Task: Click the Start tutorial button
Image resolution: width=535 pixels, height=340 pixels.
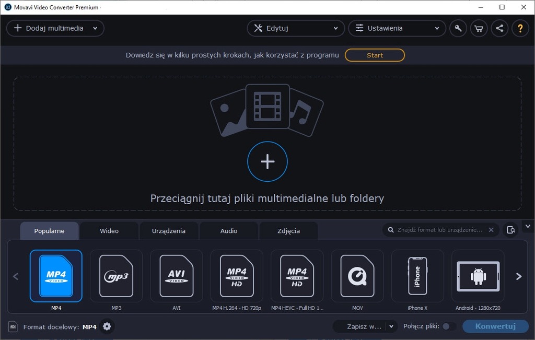Action: pyautogui.click(x=375, y=55)
